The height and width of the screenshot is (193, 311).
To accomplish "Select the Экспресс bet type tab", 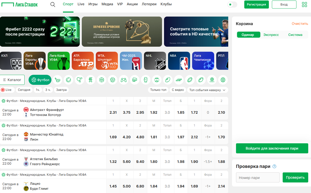I will click(271, 35).
